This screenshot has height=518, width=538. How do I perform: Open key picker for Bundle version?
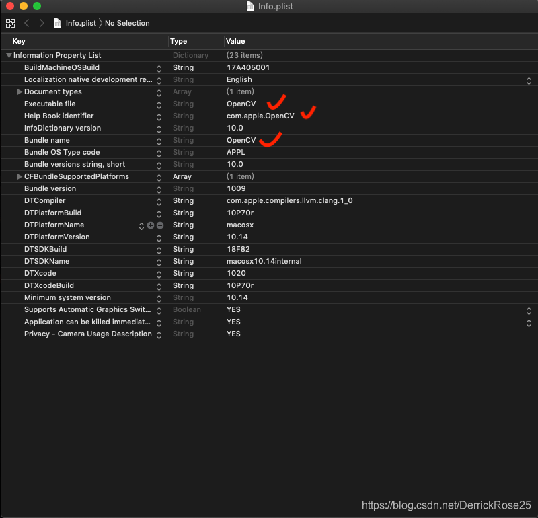pyautogui.click(x=159, y=190)
